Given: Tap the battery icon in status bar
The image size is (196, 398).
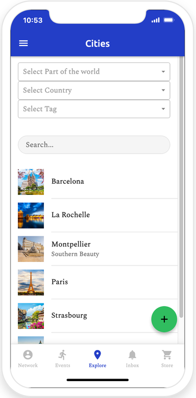Looking at the screenshot, I should [168, 20].
